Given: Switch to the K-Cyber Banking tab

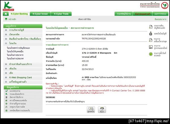Looking at the screenshot, I should coord(19,14).
